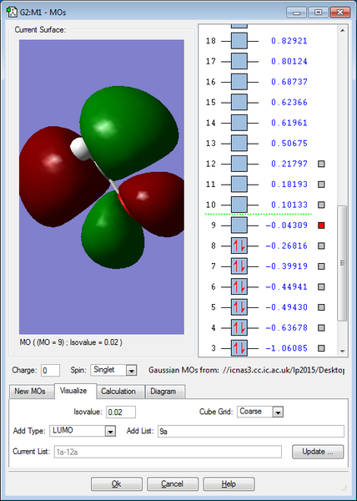357x501 pixels.
Task: Click the orbital box for MO 12
Action: tap(239, 164)
